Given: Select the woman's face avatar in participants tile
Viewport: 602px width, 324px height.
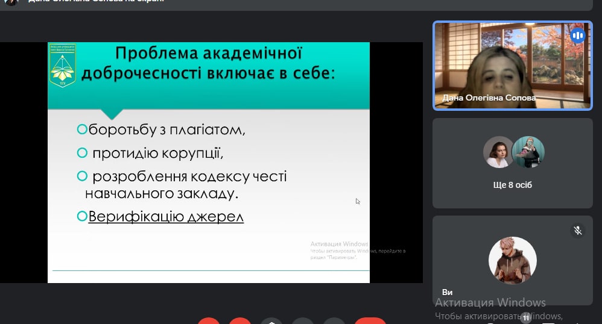Looking at the screenshot, I should (x=498, y=152).
